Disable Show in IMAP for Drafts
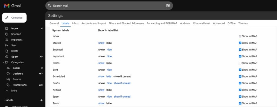This screenshot has width=277, height=107. (x=240, y=83)
